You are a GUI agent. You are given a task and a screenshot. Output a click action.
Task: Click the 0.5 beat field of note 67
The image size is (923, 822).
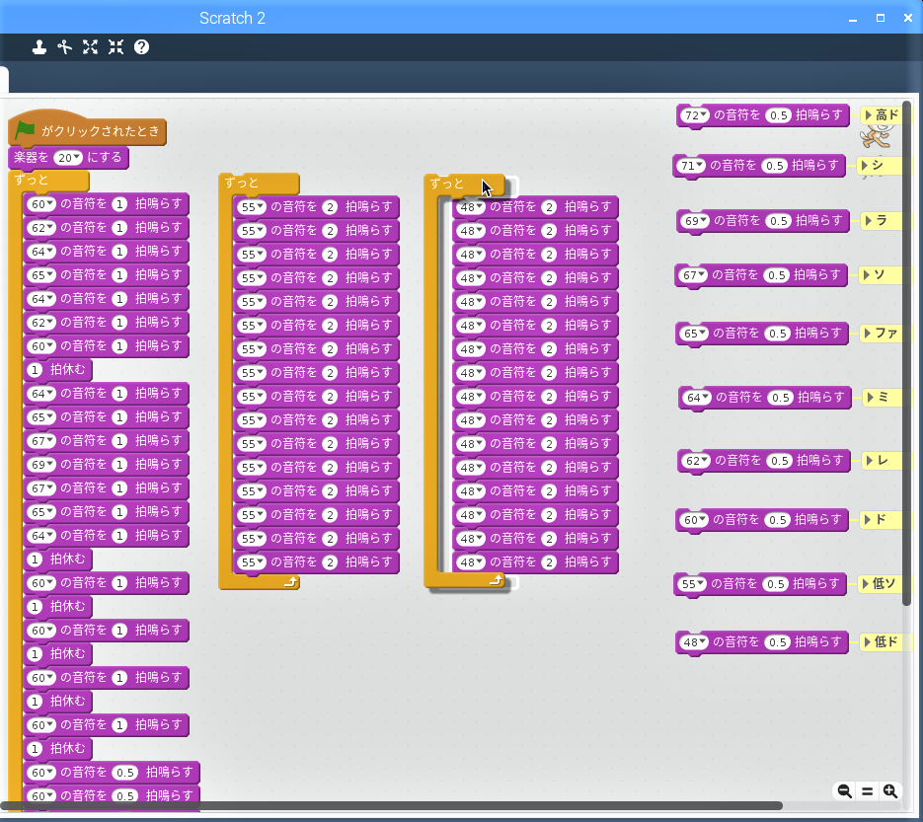pos(777,275)
